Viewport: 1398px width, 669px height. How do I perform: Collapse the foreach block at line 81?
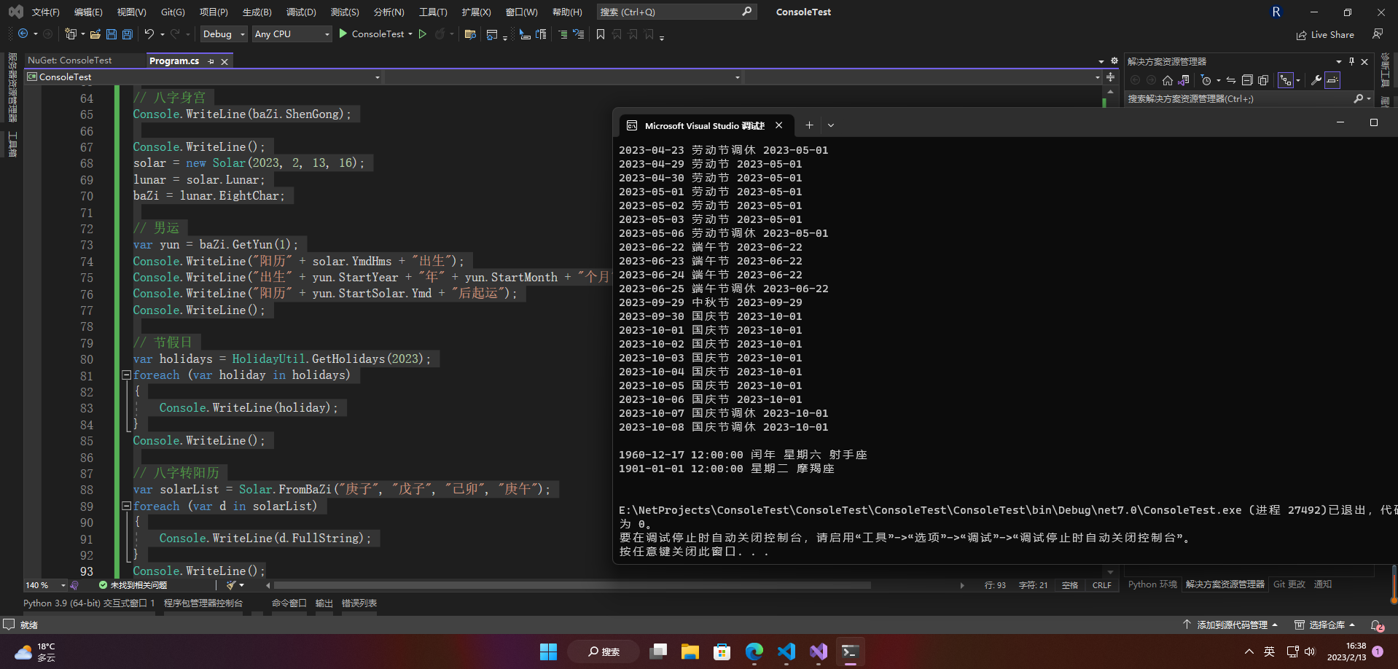click(126, 375)
